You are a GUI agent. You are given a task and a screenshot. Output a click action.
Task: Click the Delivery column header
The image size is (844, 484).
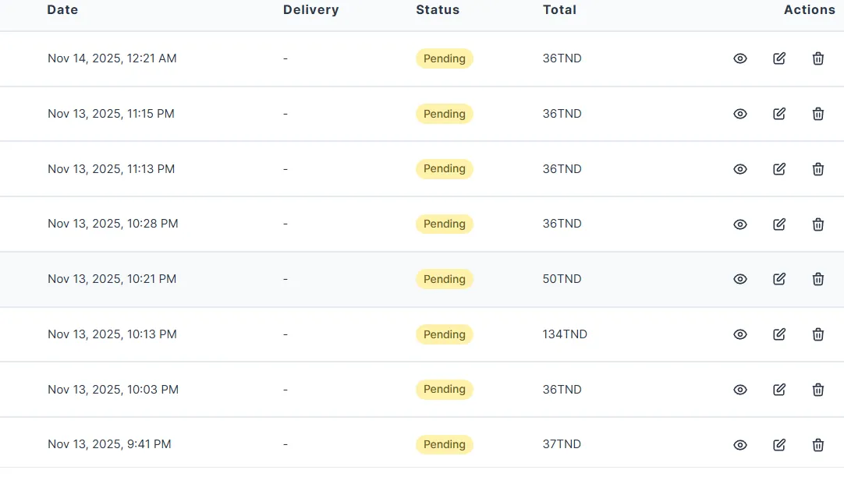click(x=310, y=10)
